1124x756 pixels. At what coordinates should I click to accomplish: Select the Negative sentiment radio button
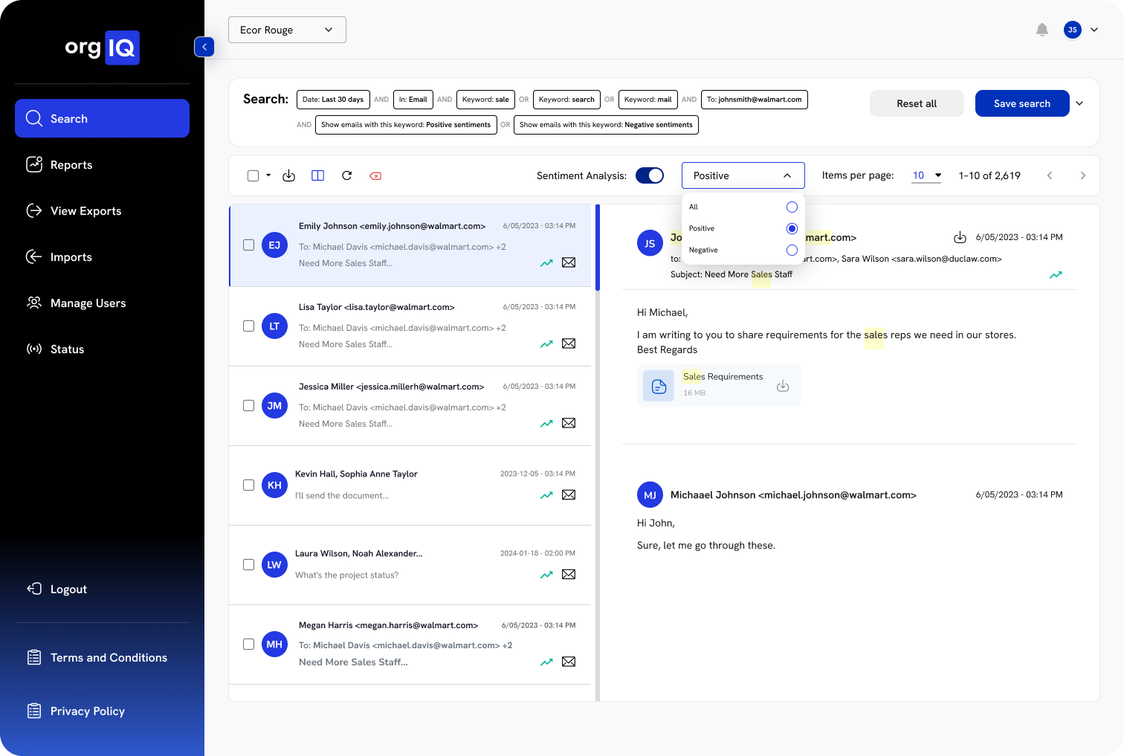(x=792, y=250)
